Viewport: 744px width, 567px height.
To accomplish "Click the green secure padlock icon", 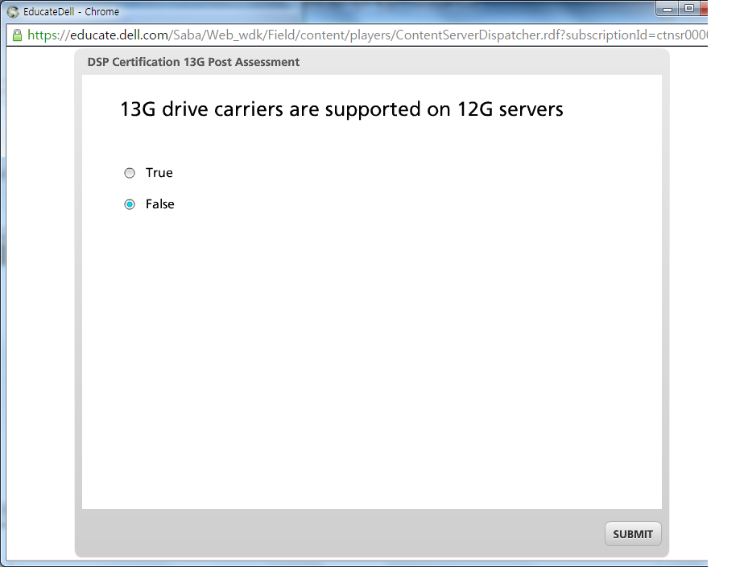I will pos(17,35).
